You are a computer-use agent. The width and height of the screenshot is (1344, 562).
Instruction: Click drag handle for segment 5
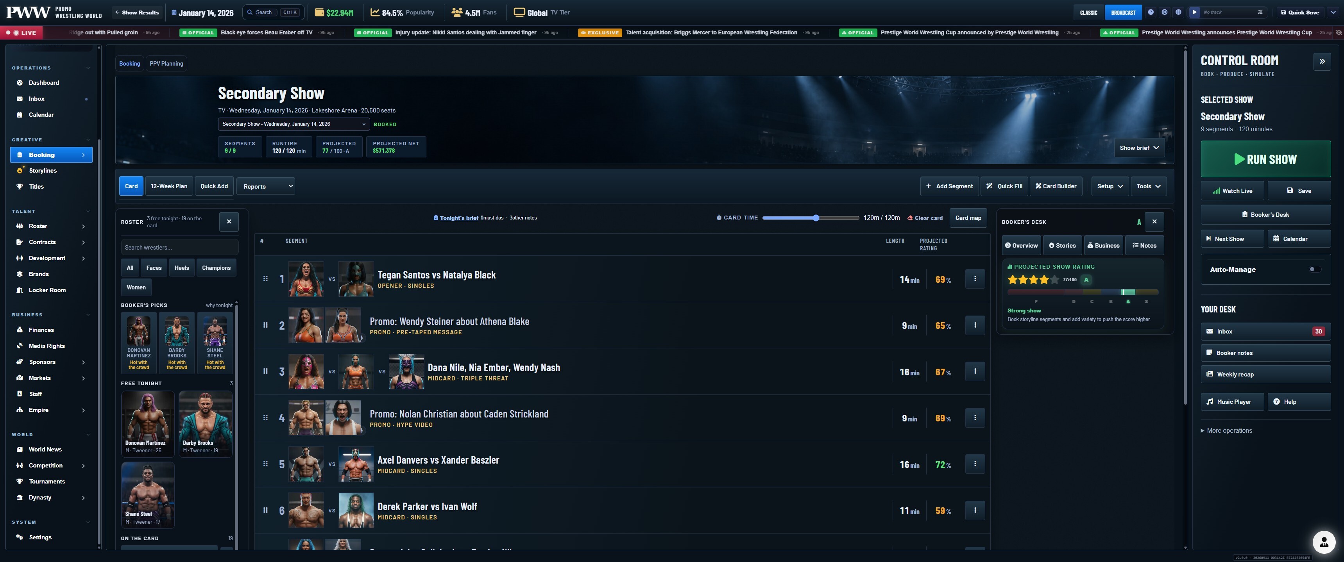(x=265, y=464)
